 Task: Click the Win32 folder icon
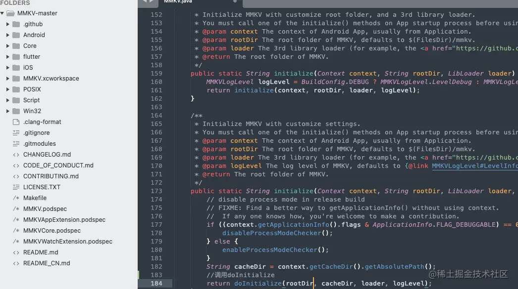tap(16, 111)
